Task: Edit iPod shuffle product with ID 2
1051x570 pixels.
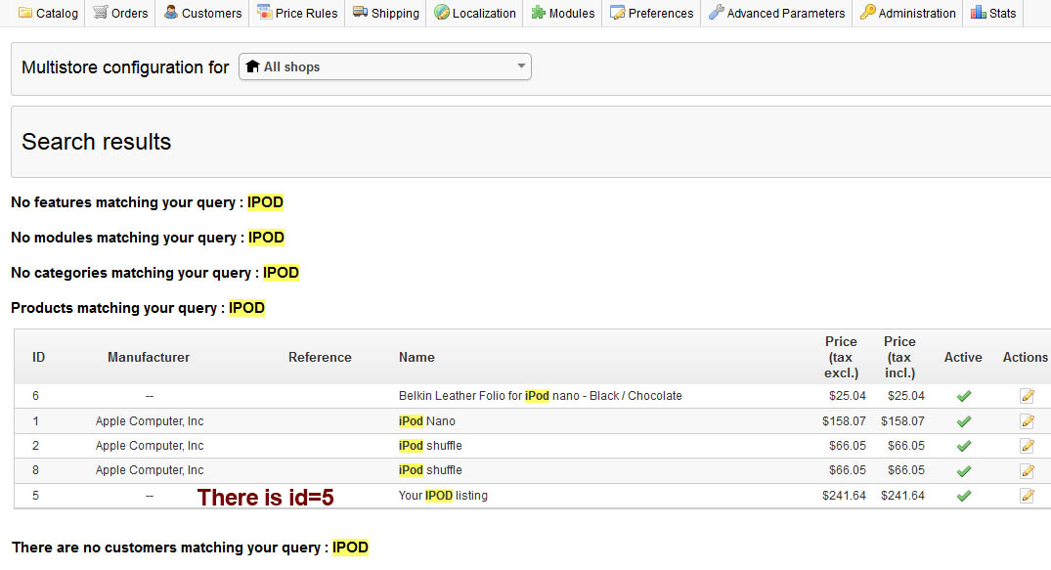Action: coord(1027,446)
